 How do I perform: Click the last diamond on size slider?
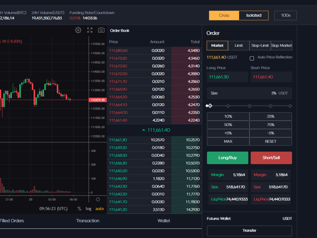290,106
